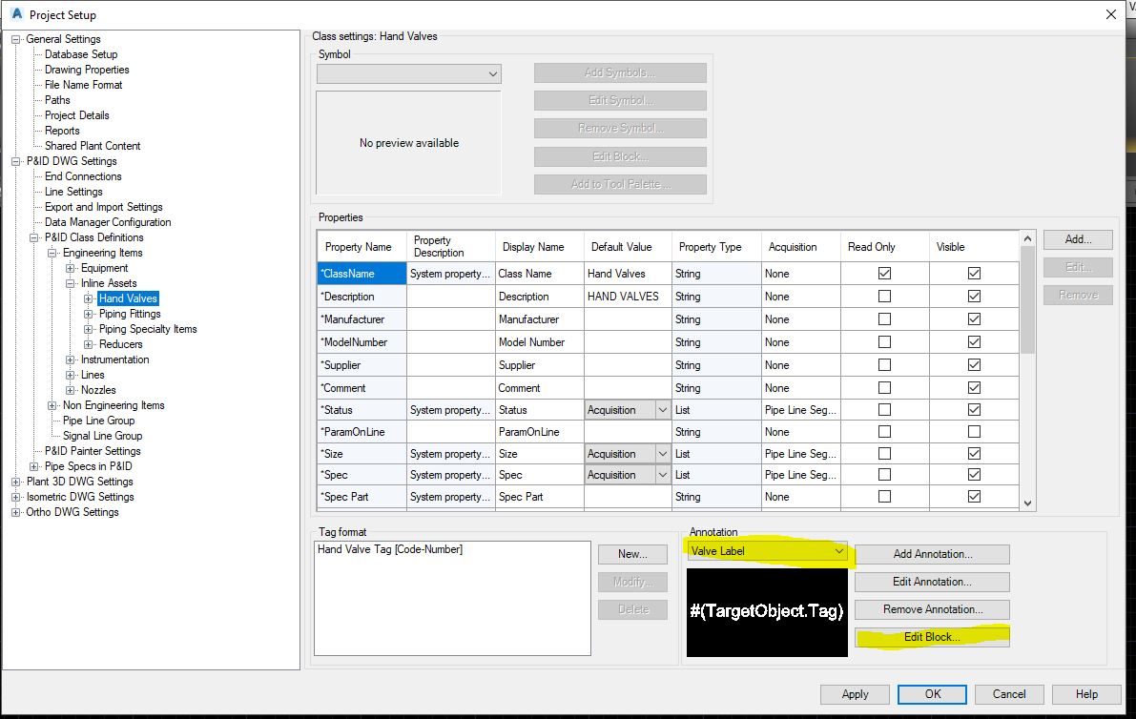This screenshot has width=1136, height=719.
Task: Open the Valve Label annotation dropdown
Action: pyautogui.click(x=841, y=551)
